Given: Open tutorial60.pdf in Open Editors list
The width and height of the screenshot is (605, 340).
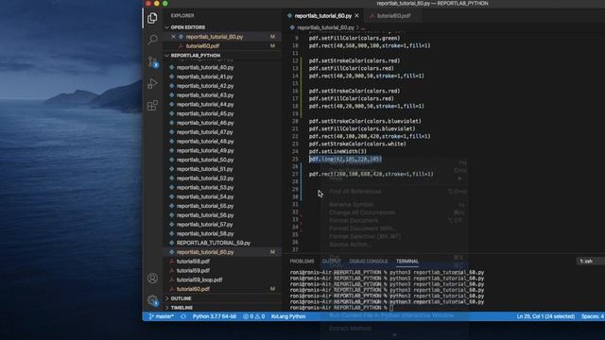Looking at the screenshot, I should [202, 46].
